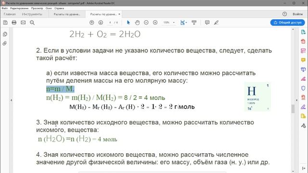308x173 pixels.
Task: Click the scroll down arrow
Action: point(293,171)
